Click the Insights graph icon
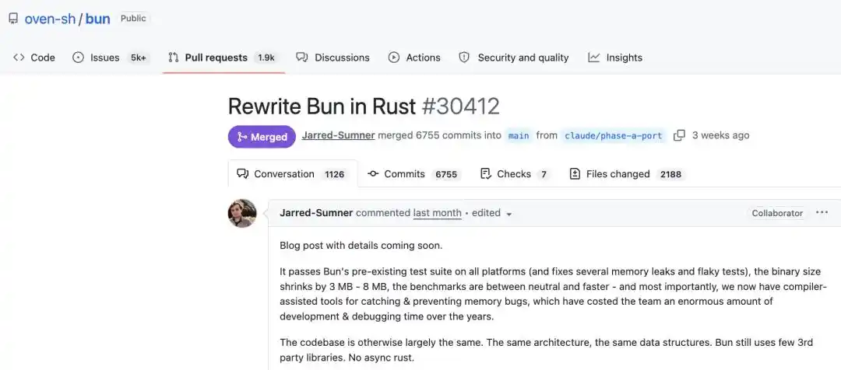841x370 pixels. (593, 58)
